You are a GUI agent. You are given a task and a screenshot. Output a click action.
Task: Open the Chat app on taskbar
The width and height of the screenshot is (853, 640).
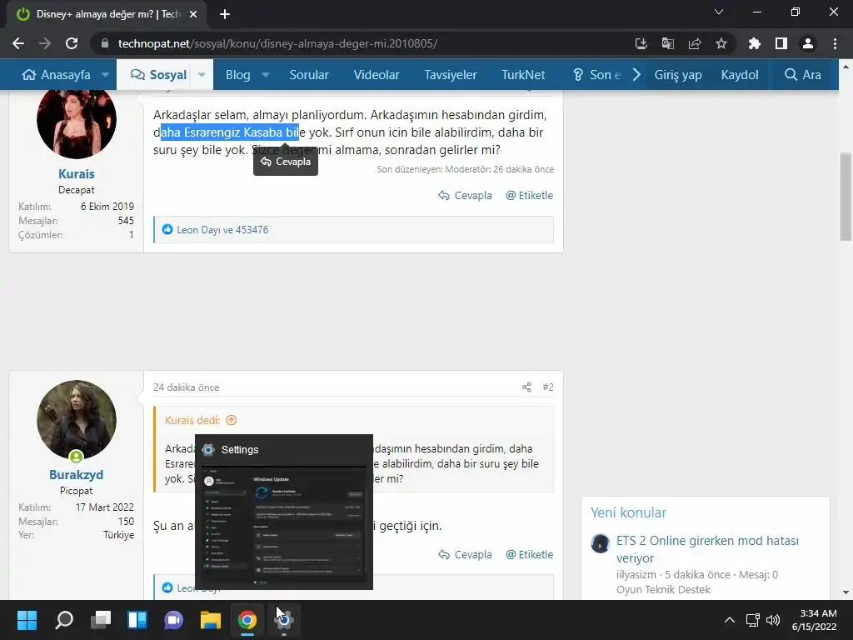tap(173, 620)
